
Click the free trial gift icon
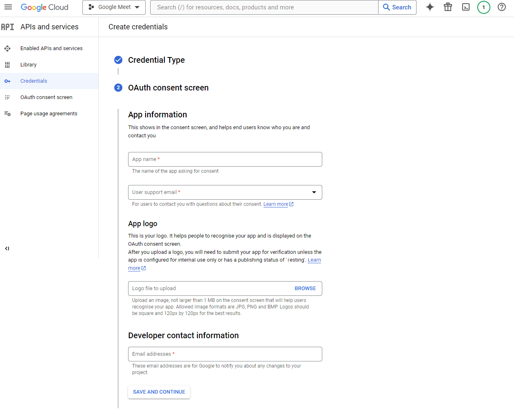click(448, 7)
